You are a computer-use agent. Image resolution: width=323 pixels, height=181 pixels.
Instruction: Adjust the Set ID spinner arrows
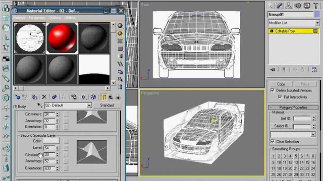tap(313, 119)
